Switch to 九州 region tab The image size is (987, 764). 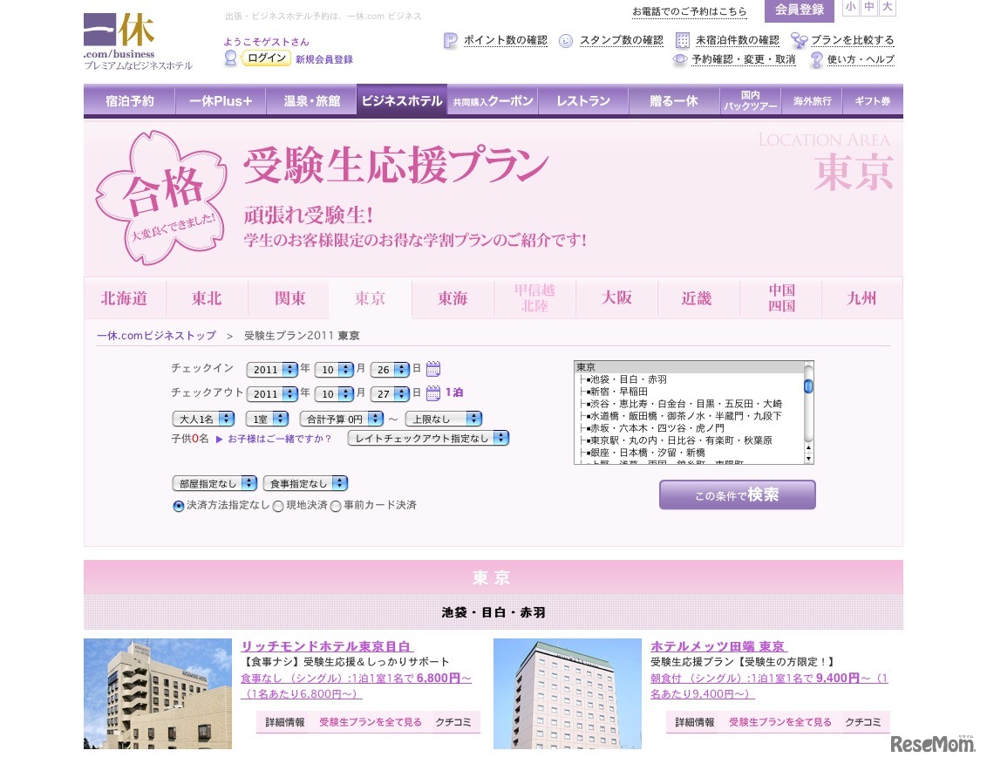861,298
